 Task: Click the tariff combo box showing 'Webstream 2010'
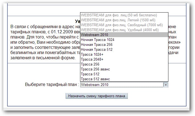coord(124,85)
